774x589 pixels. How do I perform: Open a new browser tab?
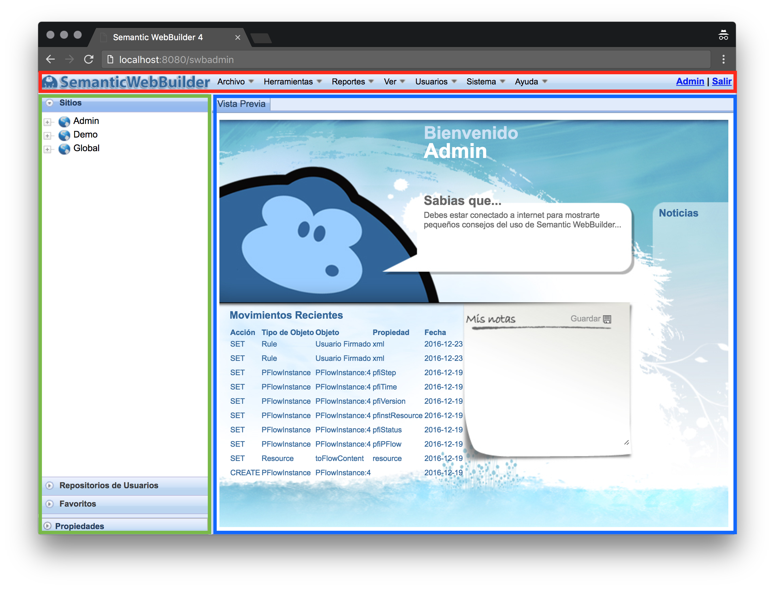(261, 38)
